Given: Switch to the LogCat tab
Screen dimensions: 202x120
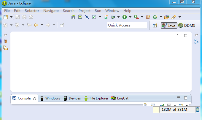Looking at the screenshot, I should click(120, 98).
